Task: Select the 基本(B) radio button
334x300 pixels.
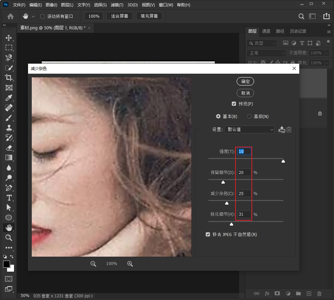Action: [218, 116]
